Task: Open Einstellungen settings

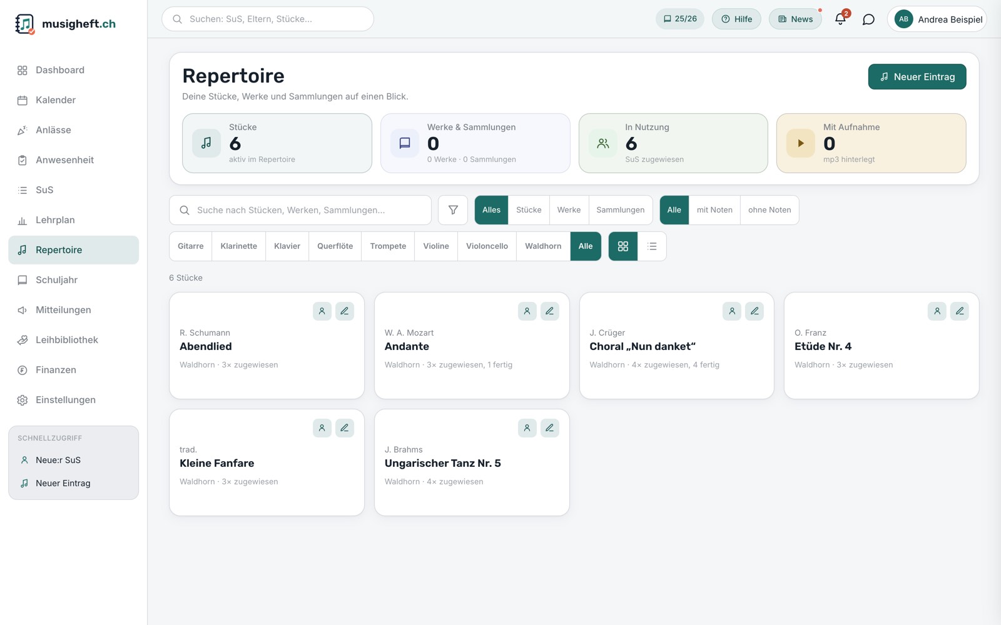Action: 73,400
